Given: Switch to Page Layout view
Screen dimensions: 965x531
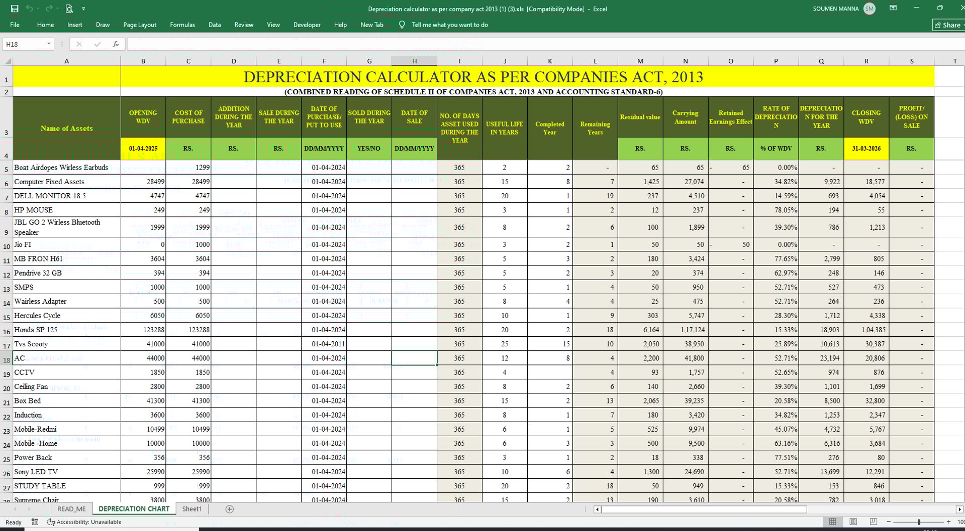Looking at the screenshot, I should click(x=853, y=522).
